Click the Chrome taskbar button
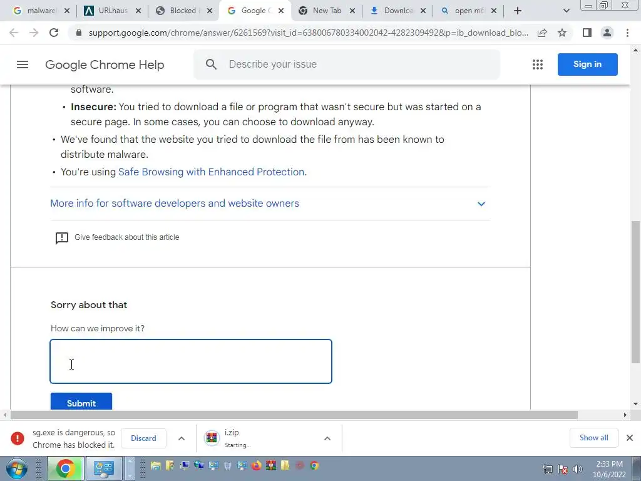The height and width of the screenshot is (481, 641). click(x=66, y=468)
